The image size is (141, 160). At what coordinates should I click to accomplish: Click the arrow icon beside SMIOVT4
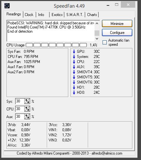tap(74, 72)
